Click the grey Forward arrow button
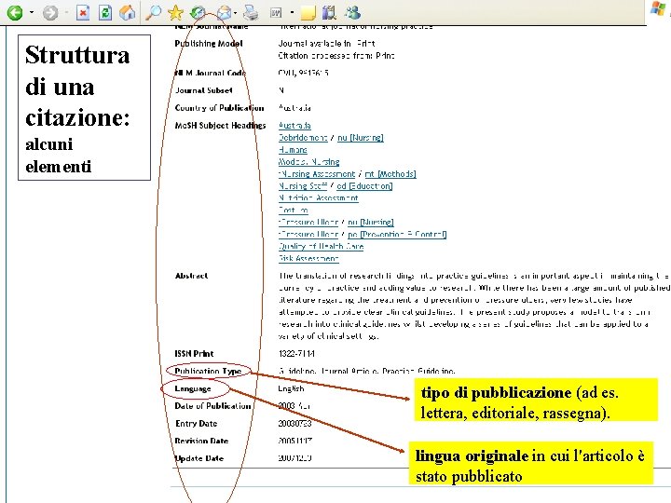 coord(50,13)
